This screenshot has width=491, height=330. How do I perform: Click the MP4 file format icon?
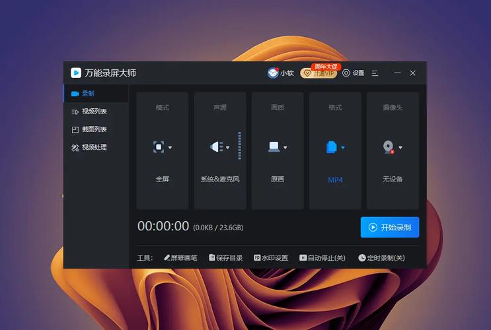pos(331,147)
